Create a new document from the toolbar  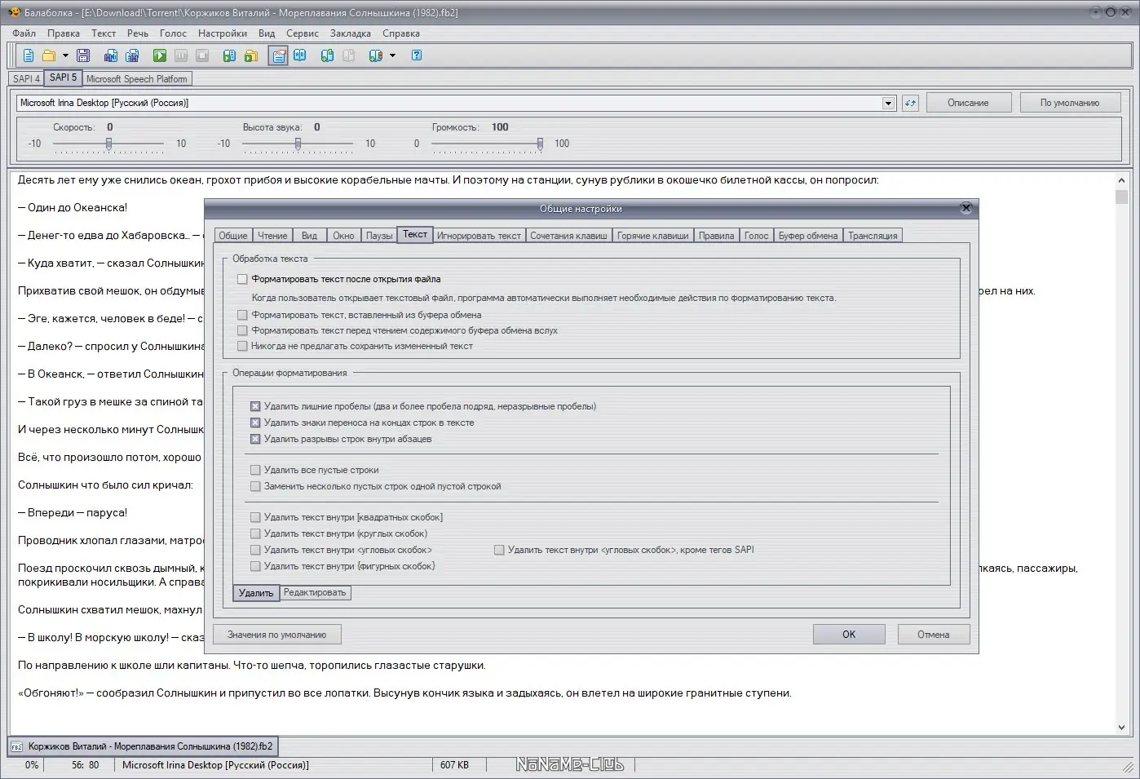[29, 55]
